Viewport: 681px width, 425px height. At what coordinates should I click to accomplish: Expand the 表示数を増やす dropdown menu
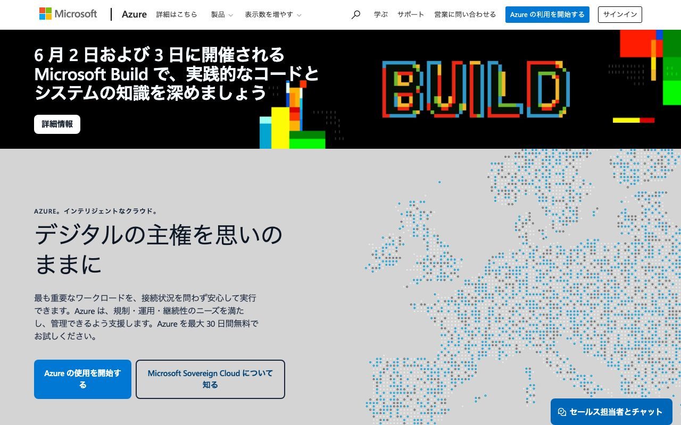tap(269, 15)
